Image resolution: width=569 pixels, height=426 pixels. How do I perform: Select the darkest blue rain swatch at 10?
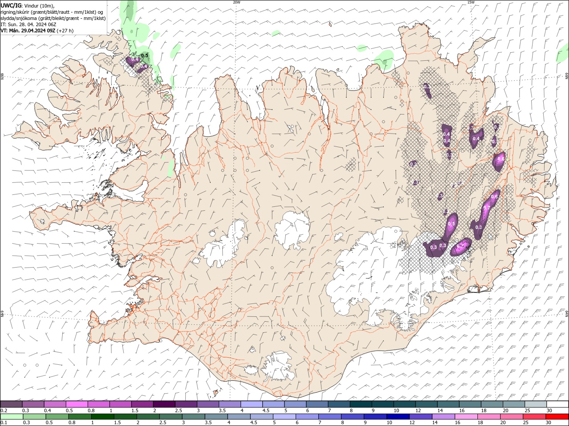pyautogui.click(x=398, y=417)
